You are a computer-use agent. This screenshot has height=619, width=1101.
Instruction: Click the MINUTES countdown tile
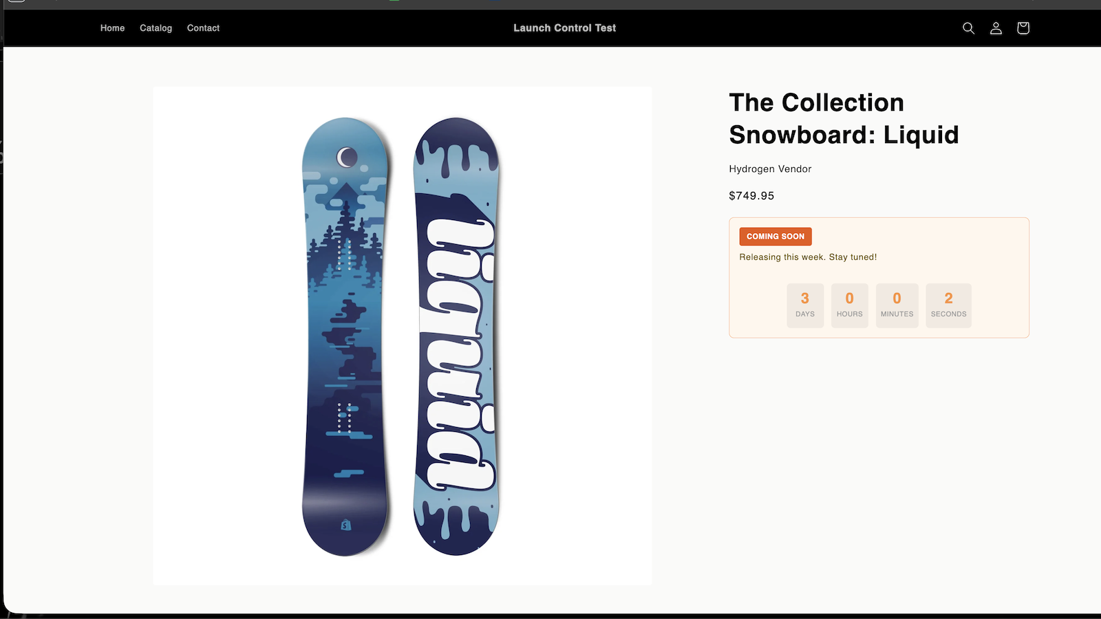click(897, 305)
